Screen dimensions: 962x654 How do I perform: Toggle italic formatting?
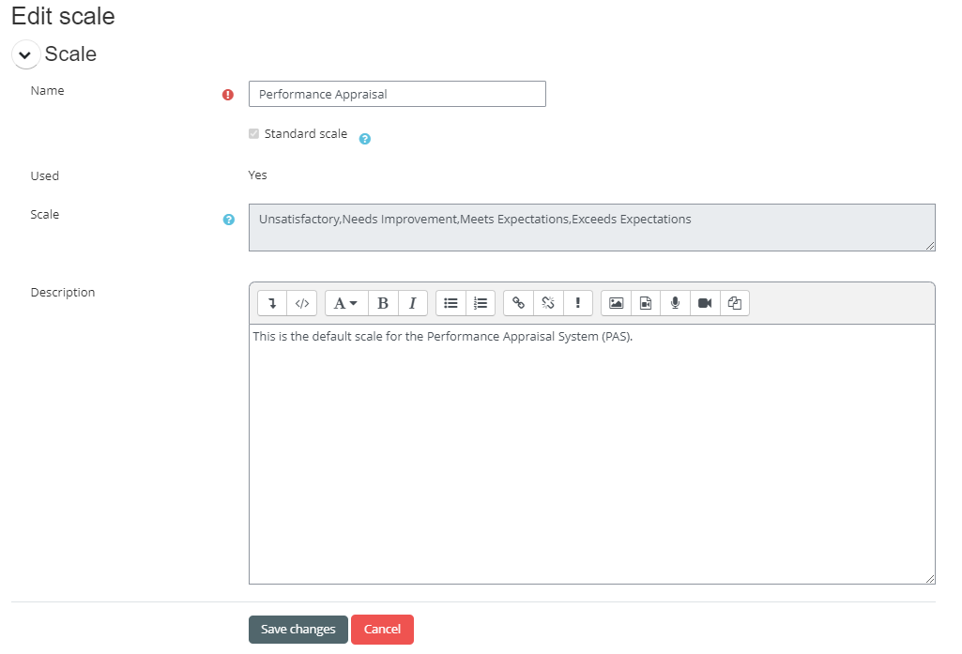(412, 303)
